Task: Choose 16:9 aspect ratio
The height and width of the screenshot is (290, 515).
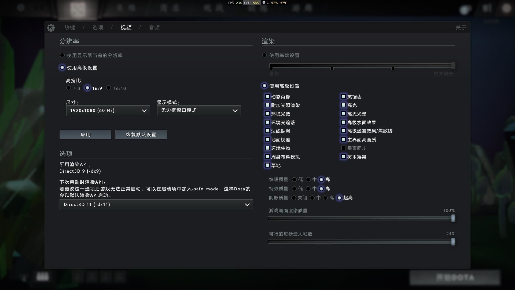Action: tap(87, 88)
